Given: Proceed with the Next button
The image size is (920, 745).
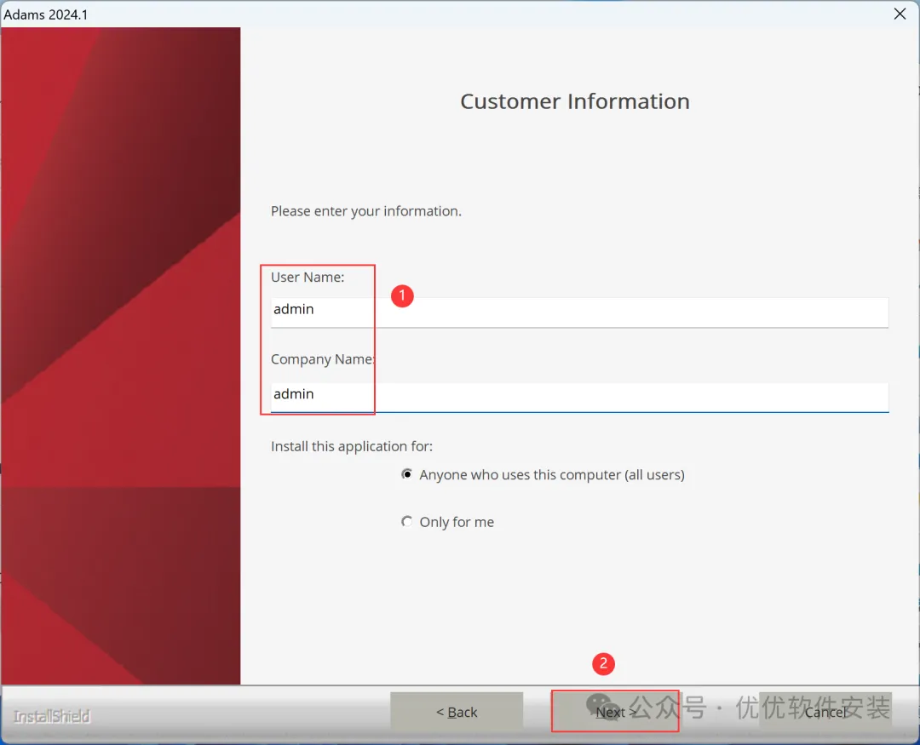Looking at the screenshot, I should [615, 712].
